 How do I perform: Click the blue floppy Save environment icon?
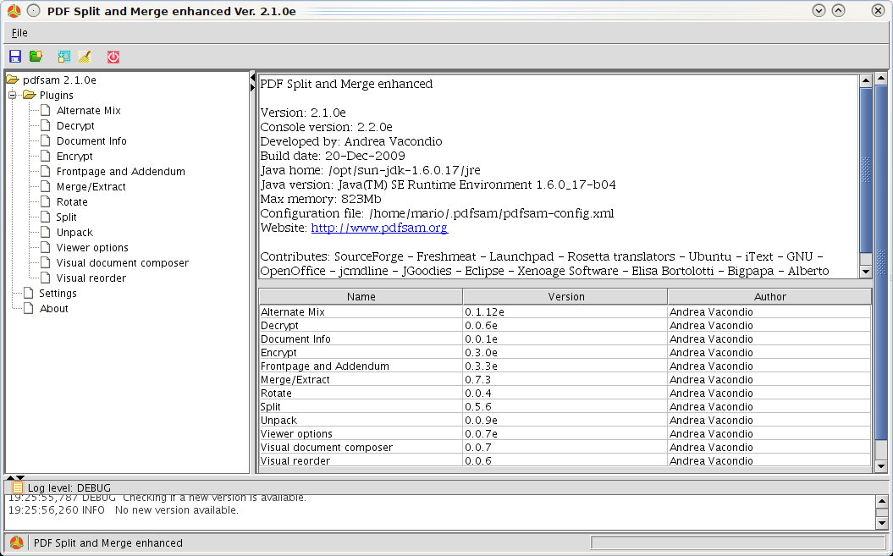pos(15,57)
